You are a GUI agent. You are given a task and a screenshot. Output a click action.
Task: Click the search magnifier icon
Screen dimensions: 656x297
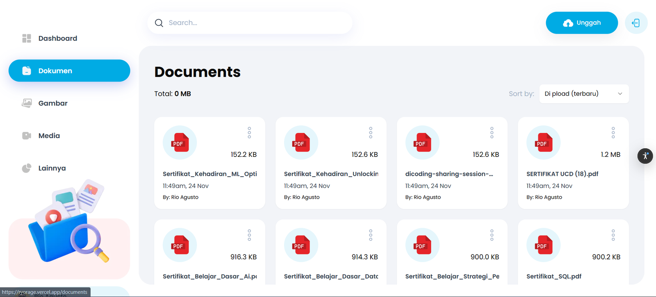[159, 23]
